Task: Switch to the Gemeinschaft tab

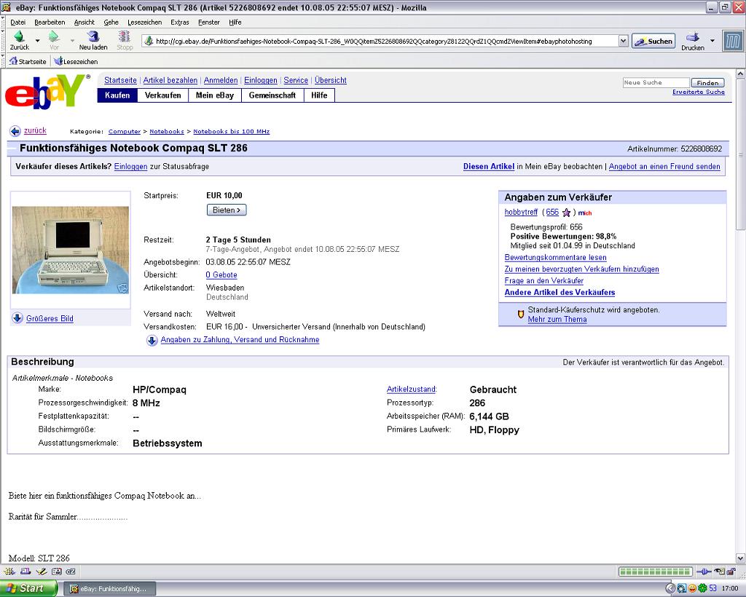Action: coord(272,95)
